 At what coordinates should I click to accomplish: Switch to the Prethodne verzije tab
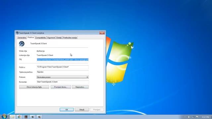click(x=70, y=38)
